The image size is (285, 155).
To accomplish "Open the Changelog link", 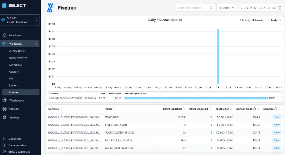I will tap(15, 139).
